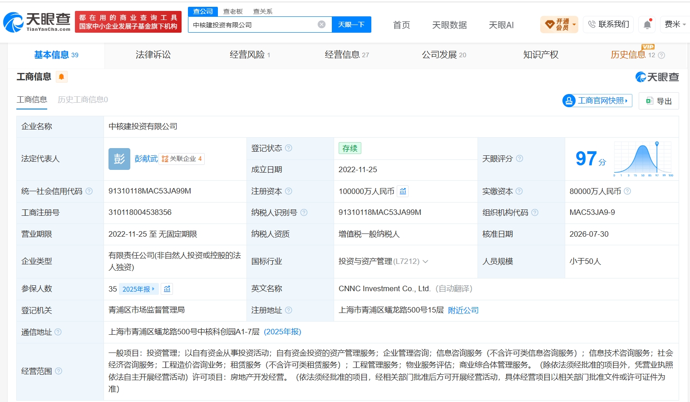Export data with 导出 button

[659, 101]
